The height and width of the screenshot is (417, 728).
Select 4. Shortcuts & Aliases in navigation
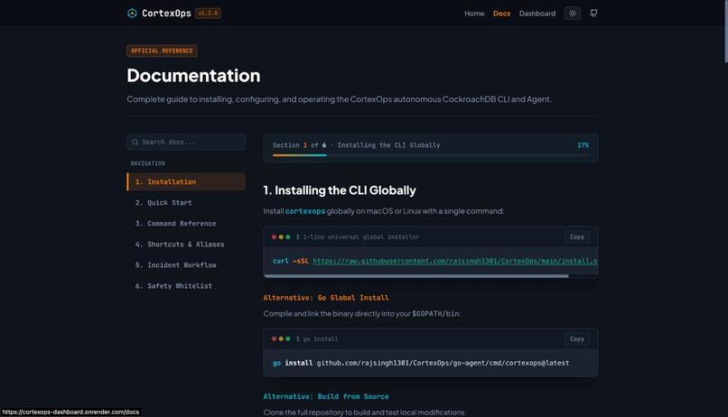click(186, 245)
